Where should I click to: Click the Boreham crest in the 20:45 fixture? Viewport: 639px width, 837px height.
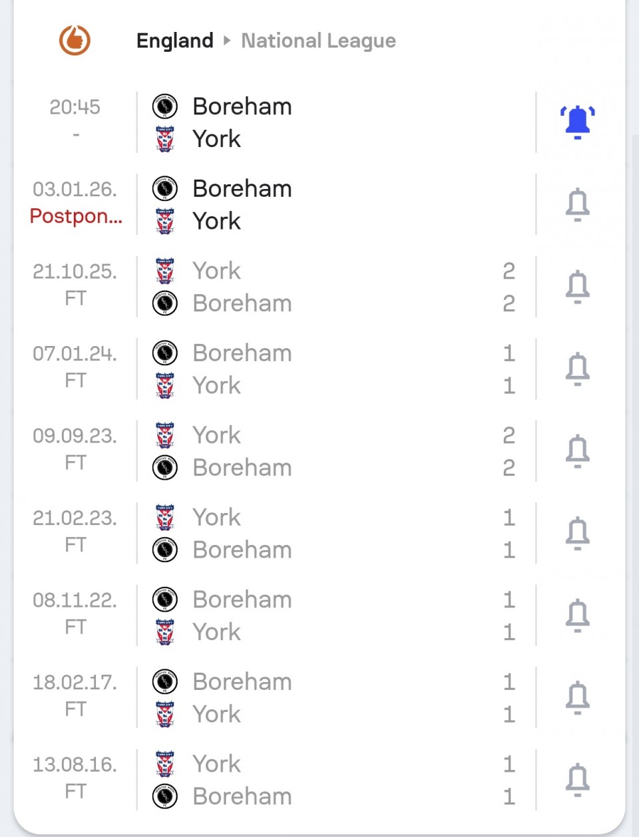pos(165,106)
